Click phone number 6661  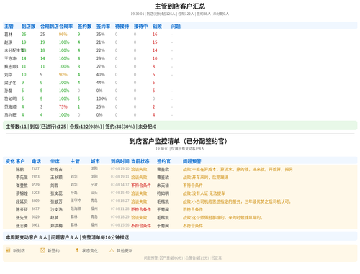click(x=35, y=225)
